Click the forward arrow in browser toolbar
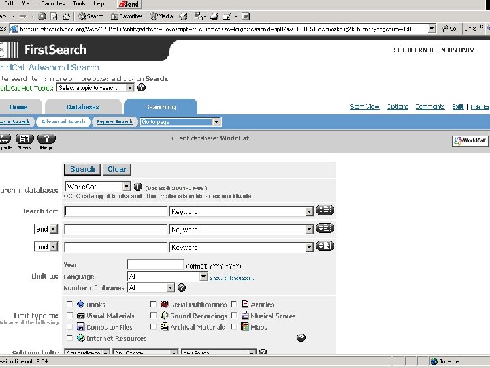The width and height of the screenshot is (490, 368). pyautogui.click(x=23, y=16)
